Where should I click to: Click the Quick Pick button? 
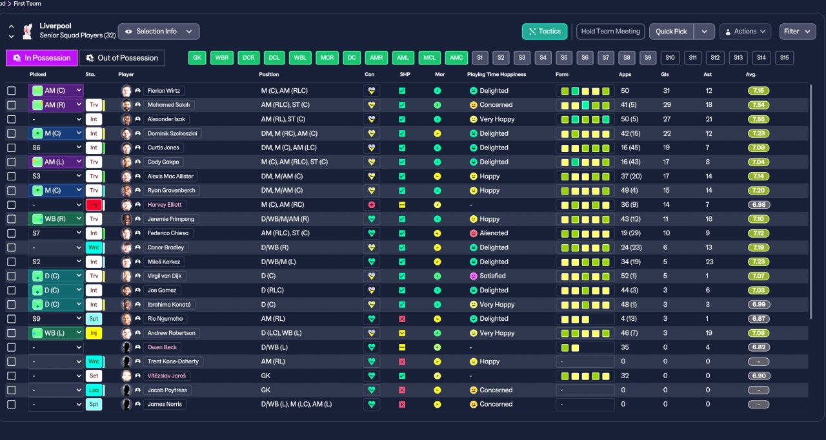(x=672, y=32)
